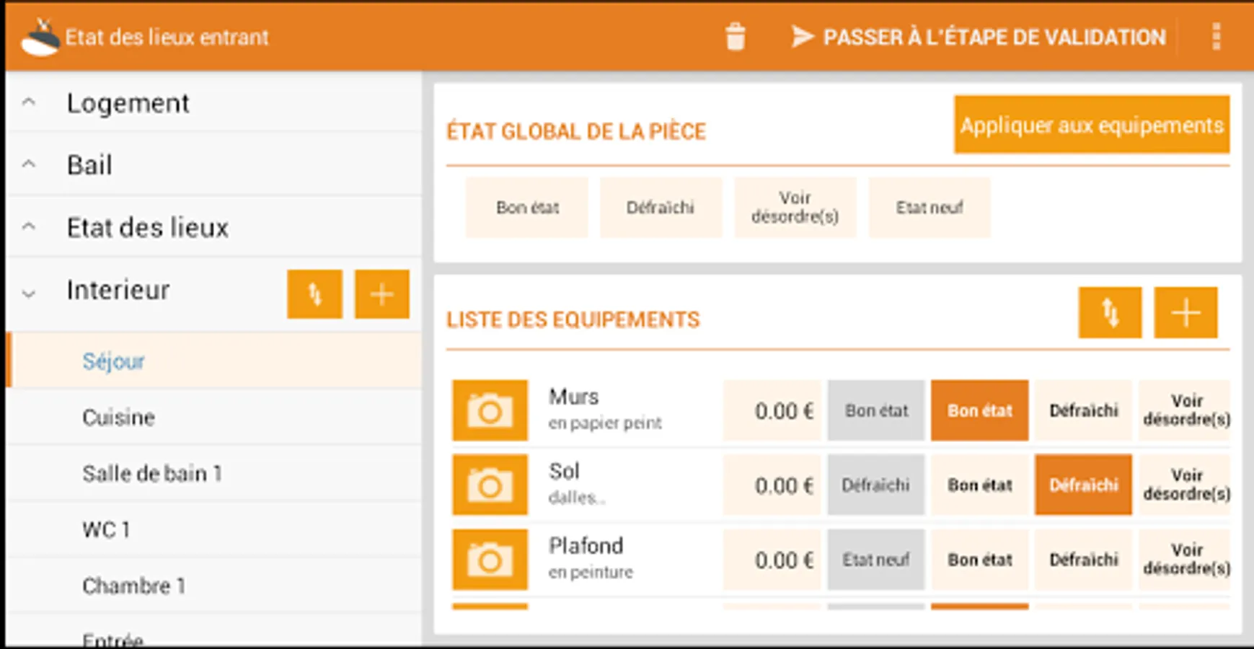This screenshot has width=1254, height=649.
Task: Open the trash/delete icon in the top bar
Action: tap(735, 37)
